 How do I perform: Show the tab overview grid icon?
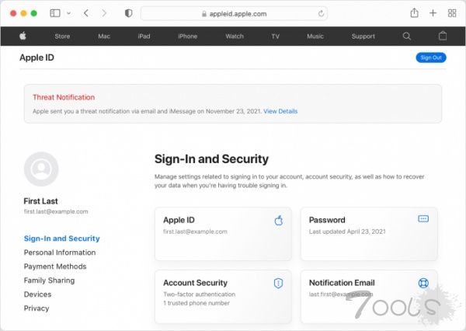pos(452,13)
